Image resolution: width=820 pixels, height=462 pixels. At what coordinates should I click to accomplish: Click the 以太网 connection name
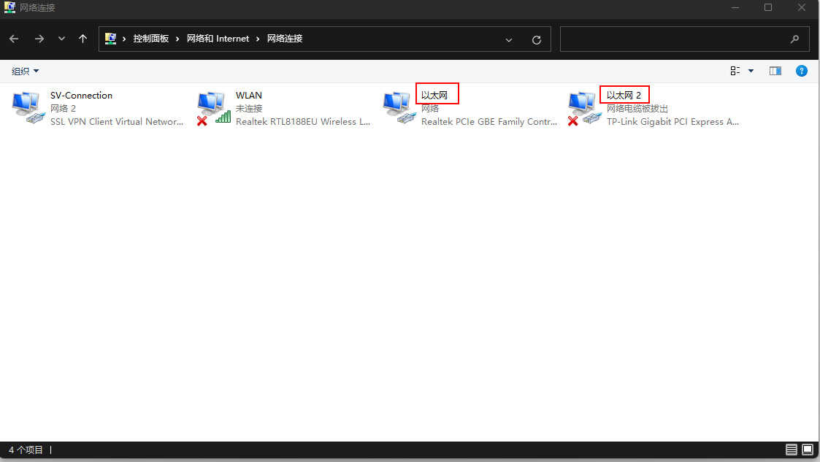[x=434, y=95]
